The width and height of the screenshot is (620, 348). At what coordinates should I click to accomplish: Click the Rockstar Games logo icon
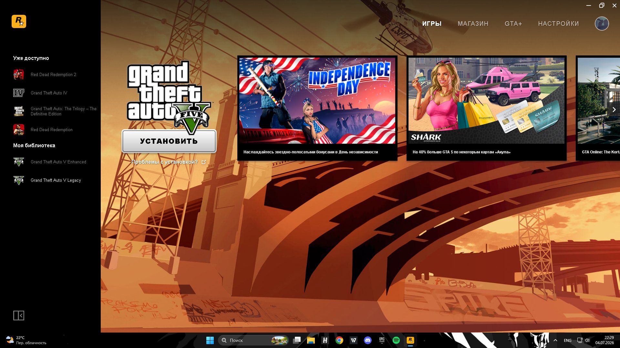pyautogui.click(x=19, y=22)
